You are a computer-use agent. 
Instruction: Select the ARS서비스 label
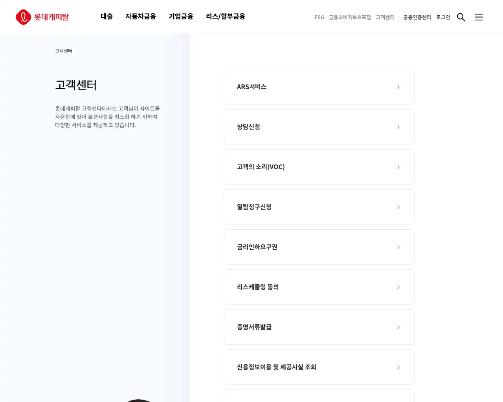[x=251, y=87]
